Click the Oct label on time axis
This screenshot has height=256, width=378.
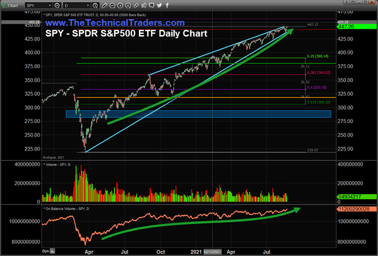click(161, 252)
